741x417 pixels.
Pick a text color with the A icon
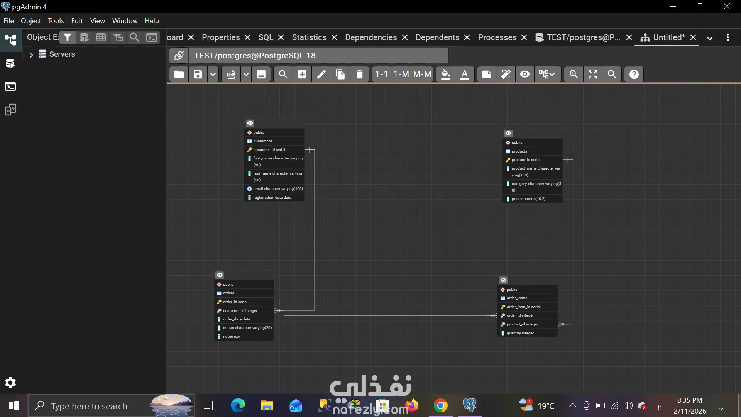coord(465,74)
